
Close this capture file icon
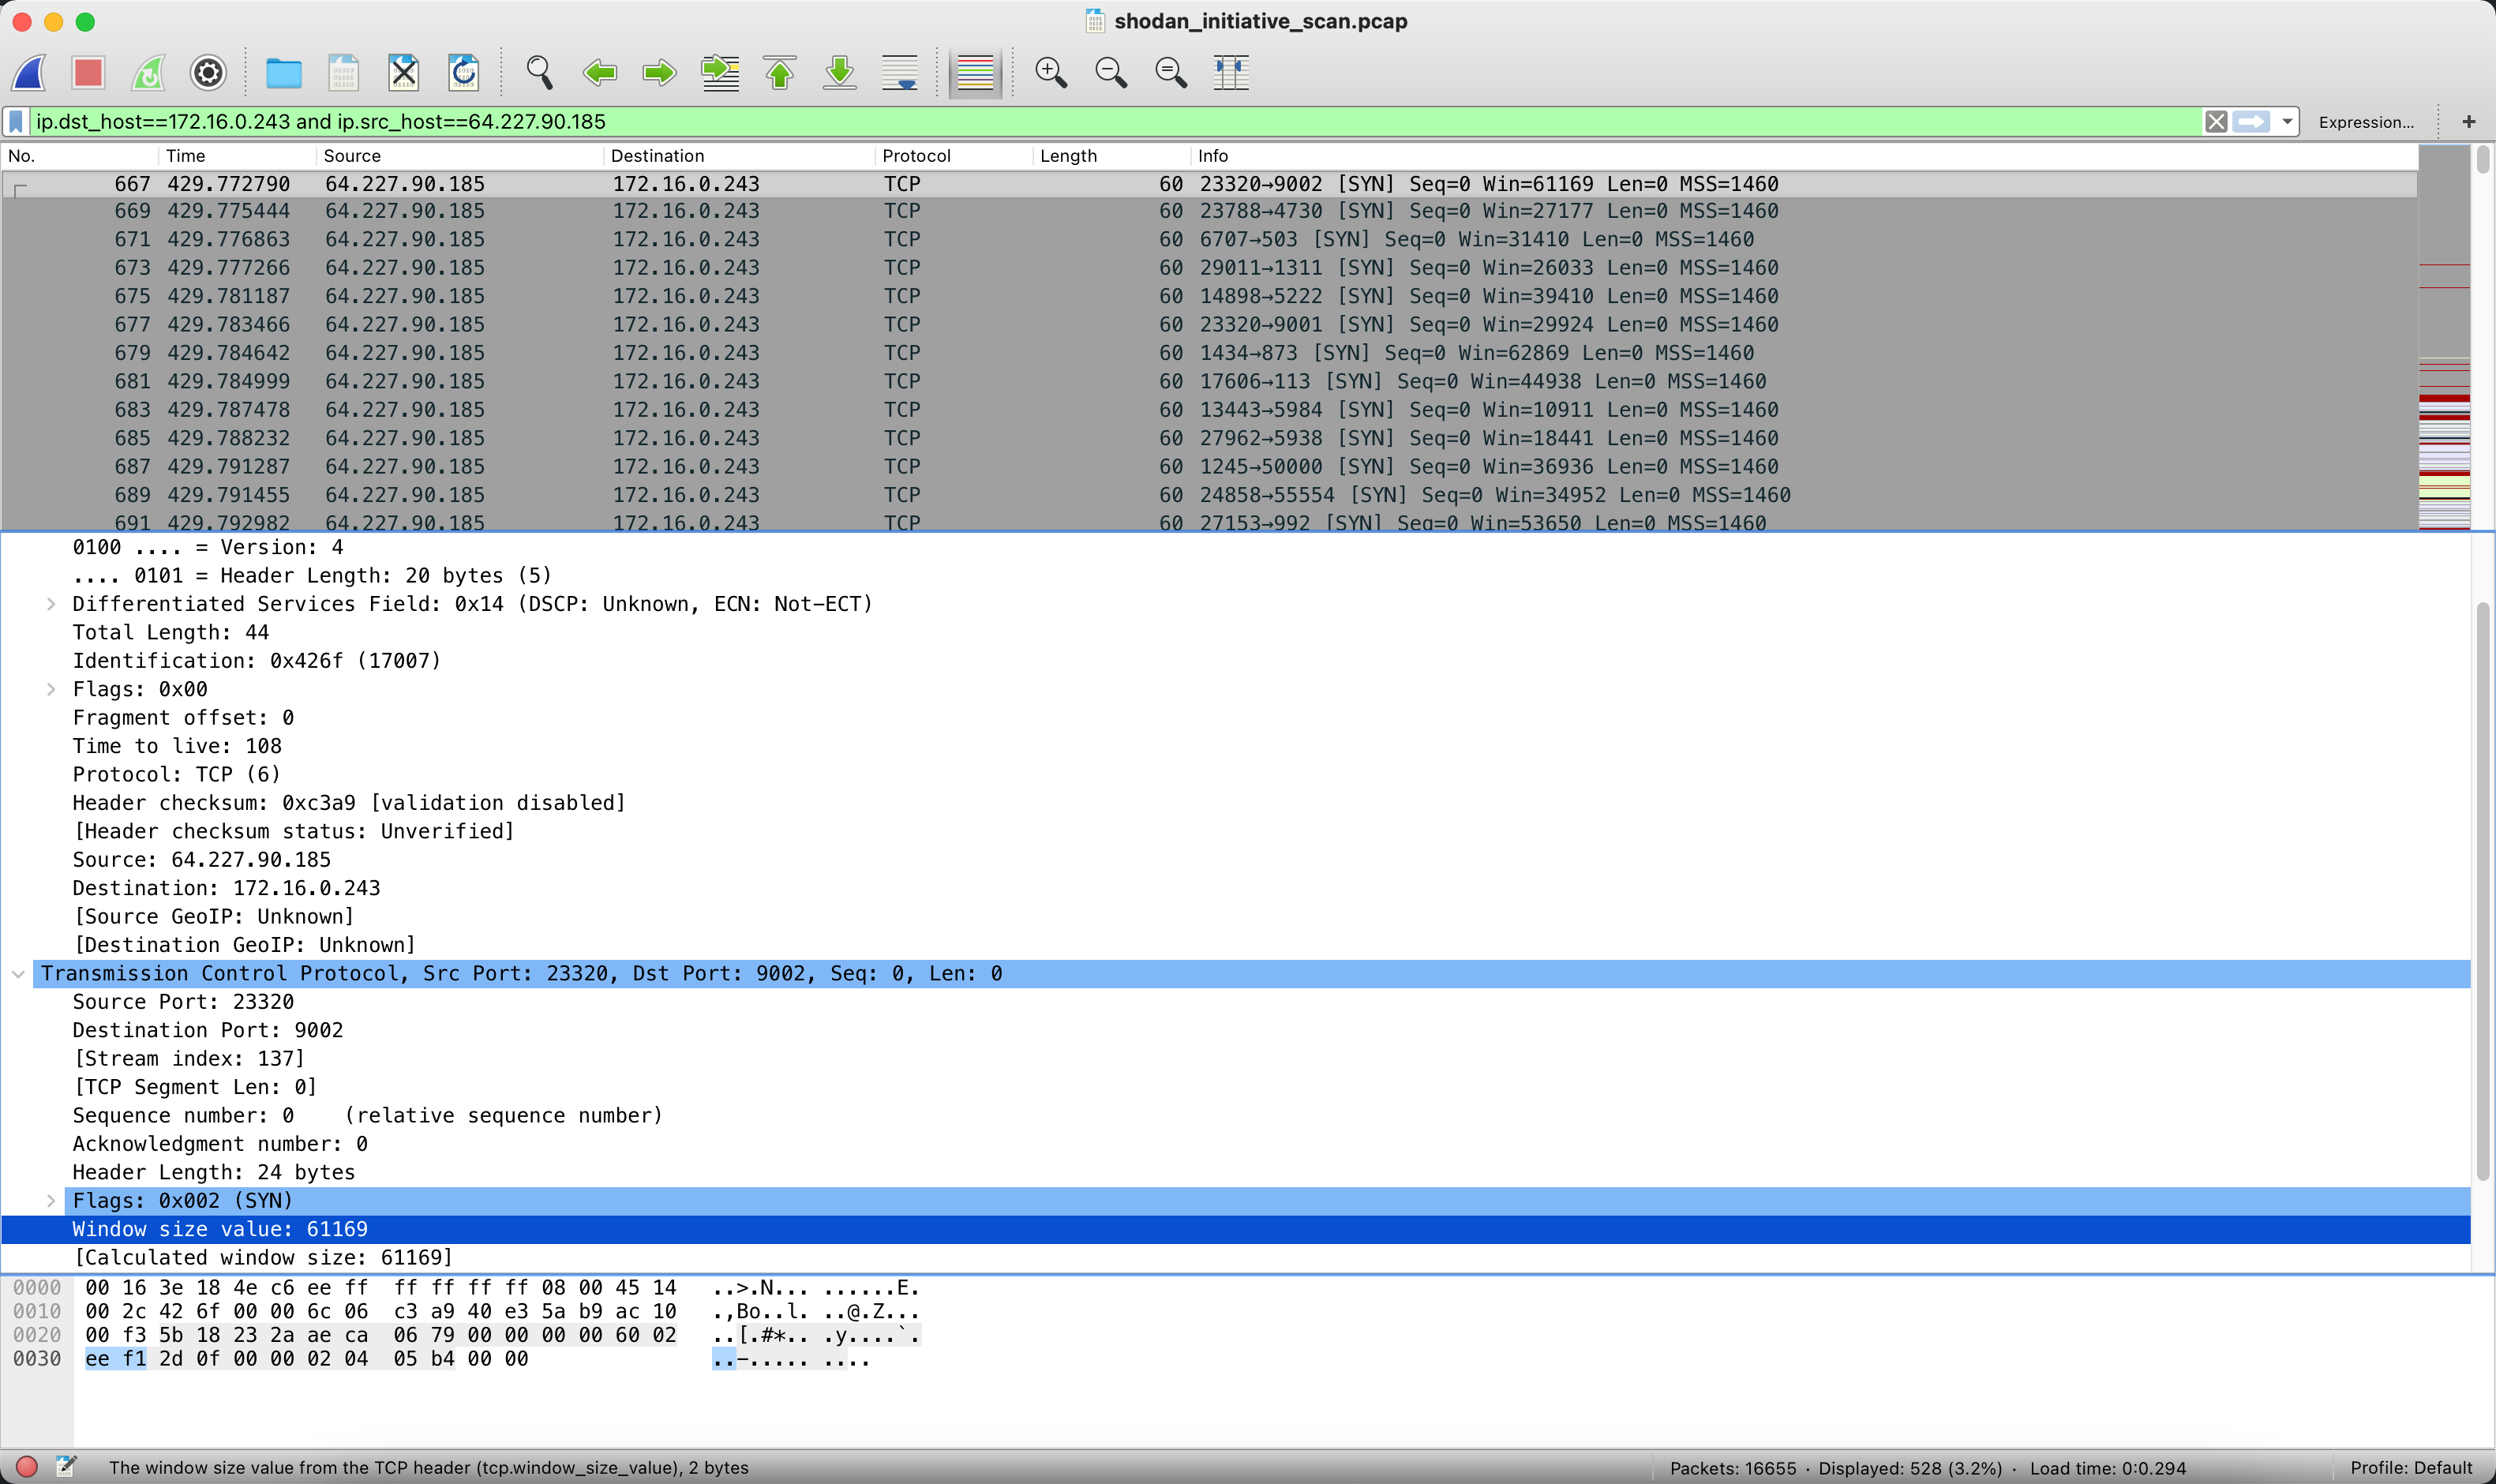click(404, 72)
